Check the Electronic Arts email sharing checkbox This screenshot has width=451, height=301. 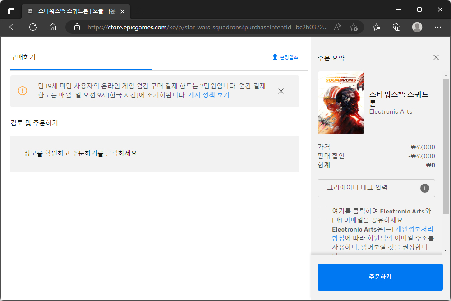pos(322,213)
